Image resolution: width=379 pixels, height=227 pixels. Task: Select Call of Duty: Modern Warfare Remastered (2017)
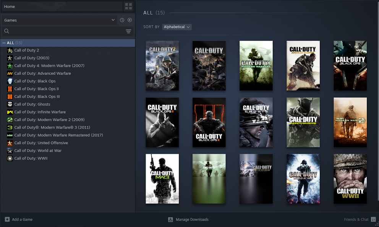coord(58,135)
